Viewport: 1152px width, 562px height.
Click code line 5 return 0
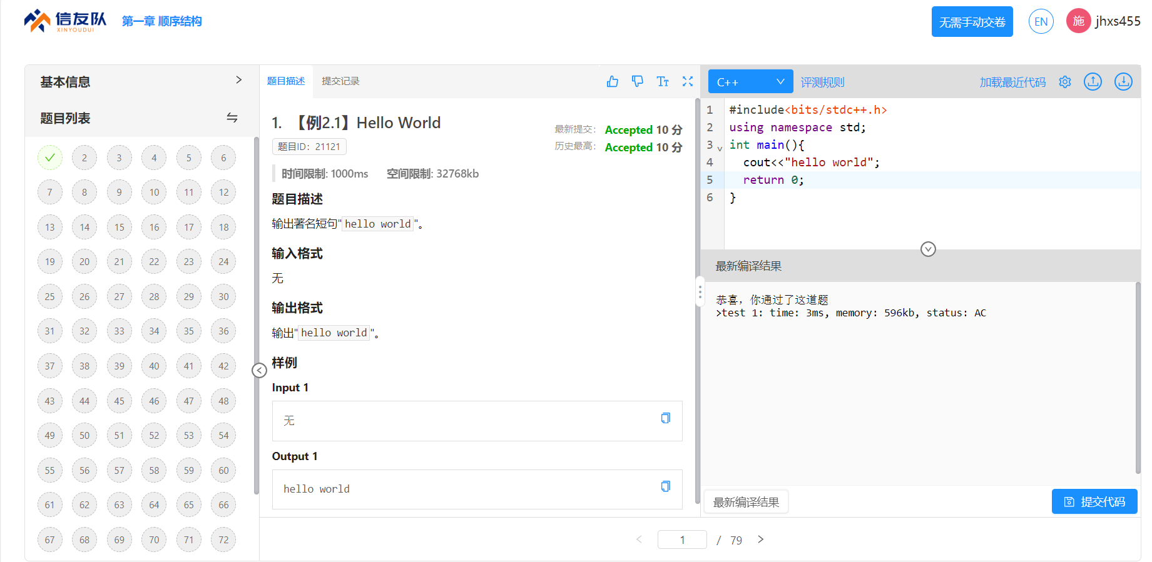tap(773, 179)
